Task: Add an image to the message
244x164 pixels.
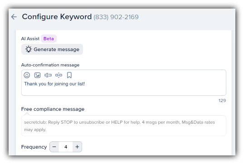Action: [x=37, y=75]
